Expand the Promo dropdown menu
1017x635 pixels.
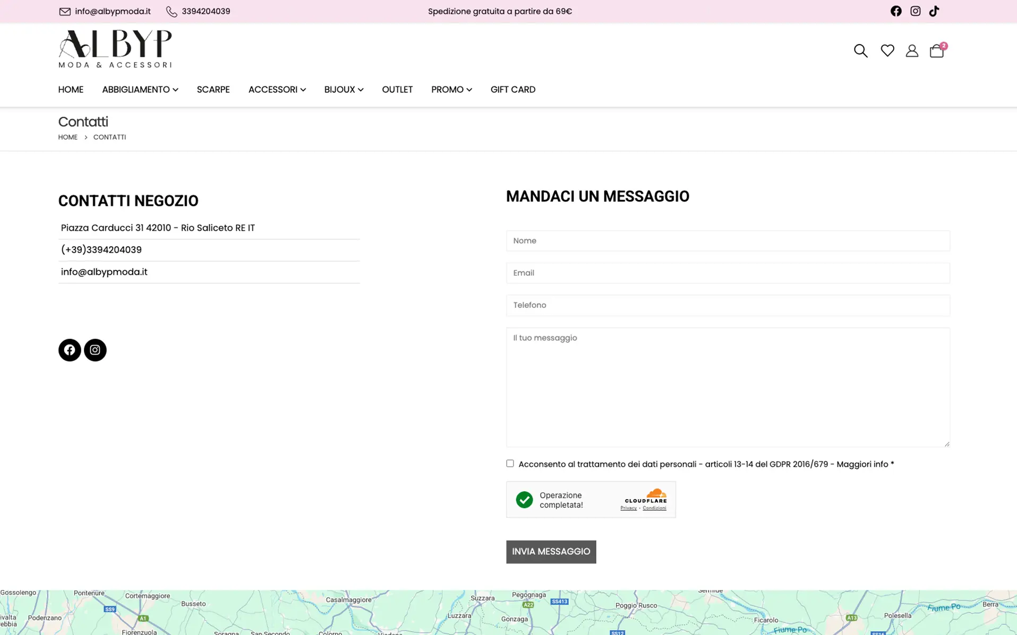click(451, 90)
